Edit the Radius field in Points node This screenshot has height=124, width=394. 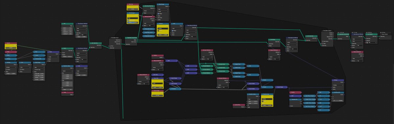coord(67,56)
